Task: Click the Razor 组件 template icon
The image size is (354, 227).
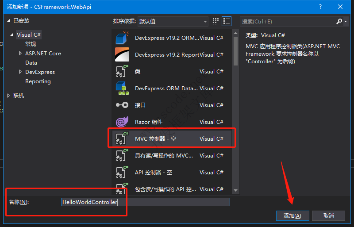Action: [122, 122]
